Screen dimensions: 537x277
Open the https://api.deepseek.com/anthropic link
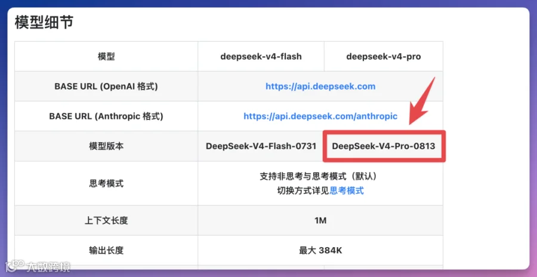click(x=320, y=116)
